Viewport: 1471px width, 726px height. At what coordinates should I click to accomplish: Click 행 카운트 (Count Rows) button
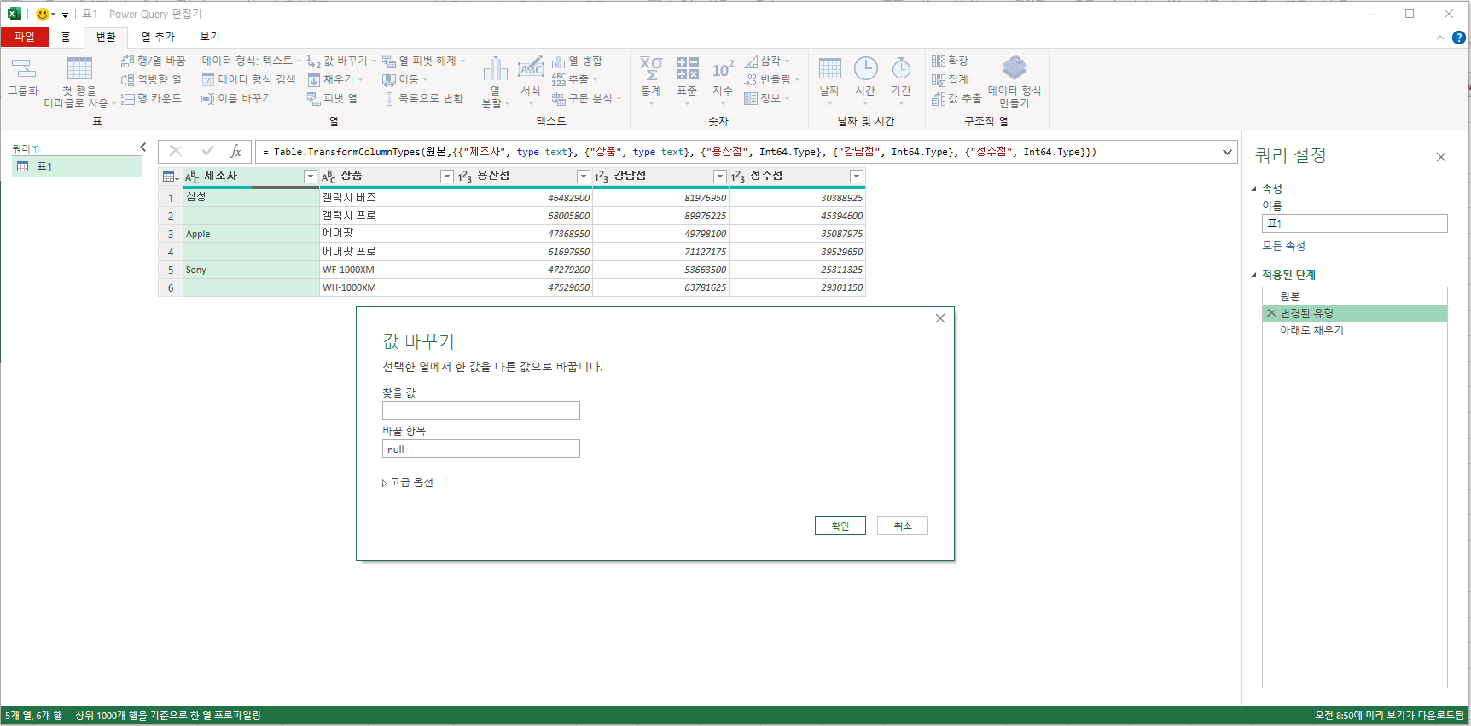click(151, 98)
